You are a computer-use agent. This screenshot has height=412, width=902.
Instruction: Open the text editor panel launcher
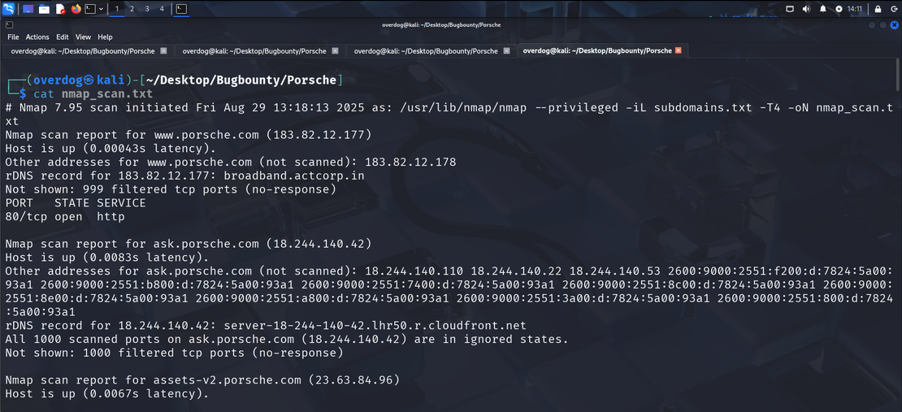pyautogui.click(x=60, y=9)
